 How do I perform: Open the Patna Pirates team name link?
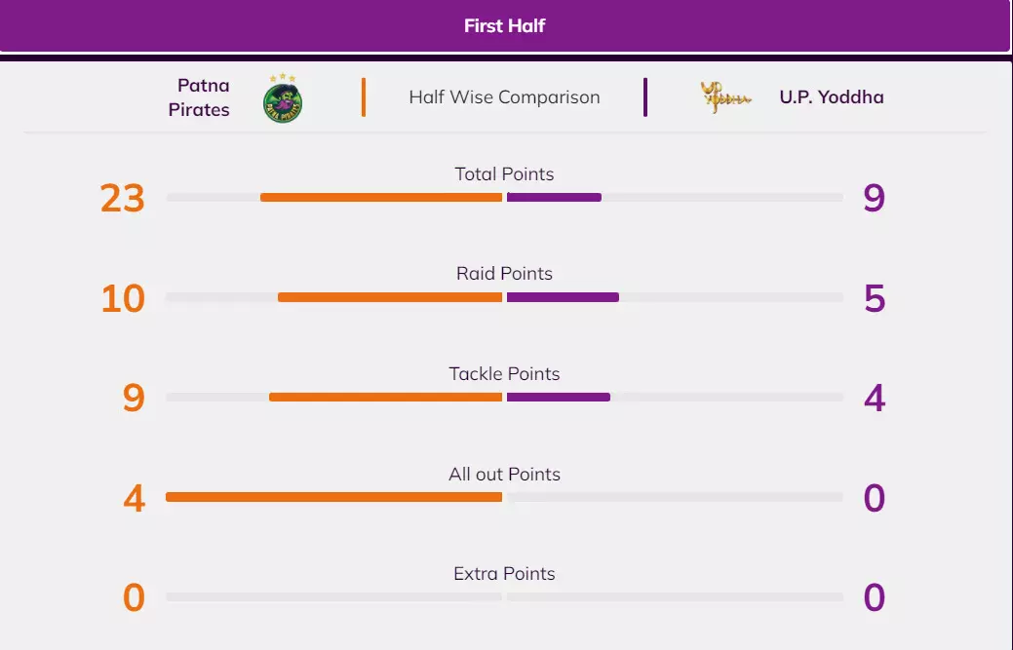click(199, 97)
